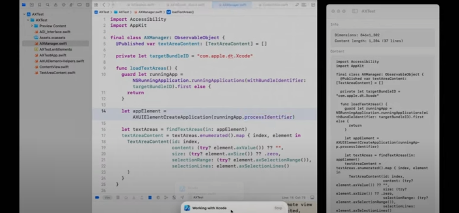Collapse the AXTest group folder

[28, 20]
